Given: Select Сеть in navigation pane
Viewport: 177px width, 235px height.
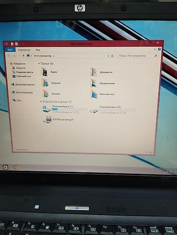Looking at the screenshot, I should (x=19, y=100).
